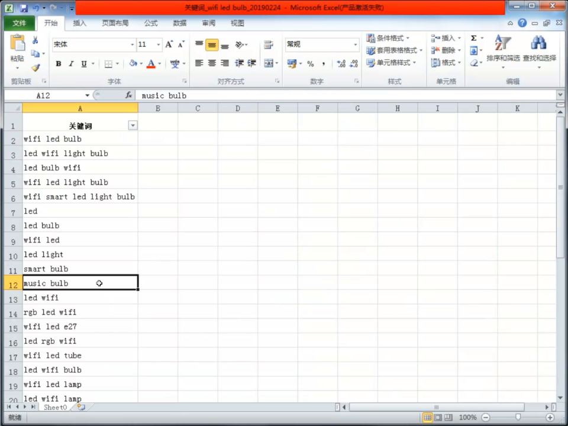
Task: Select column A header
Action: [80, 108]
